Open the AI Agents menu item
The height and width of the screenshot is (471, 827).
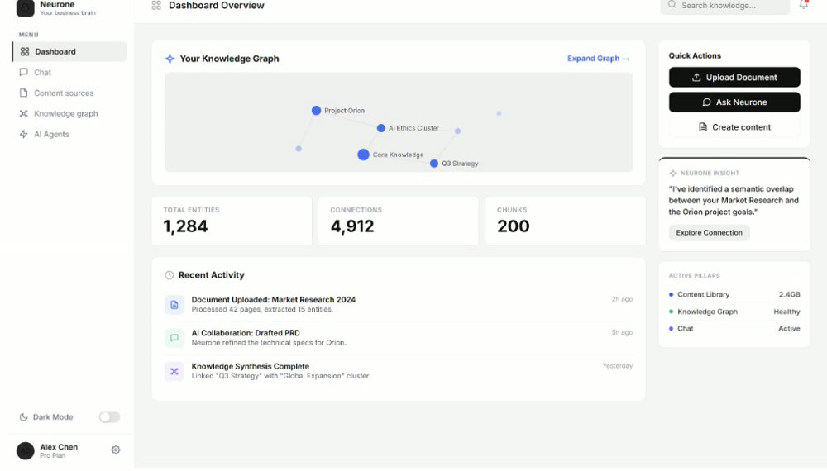pos(69,134)
